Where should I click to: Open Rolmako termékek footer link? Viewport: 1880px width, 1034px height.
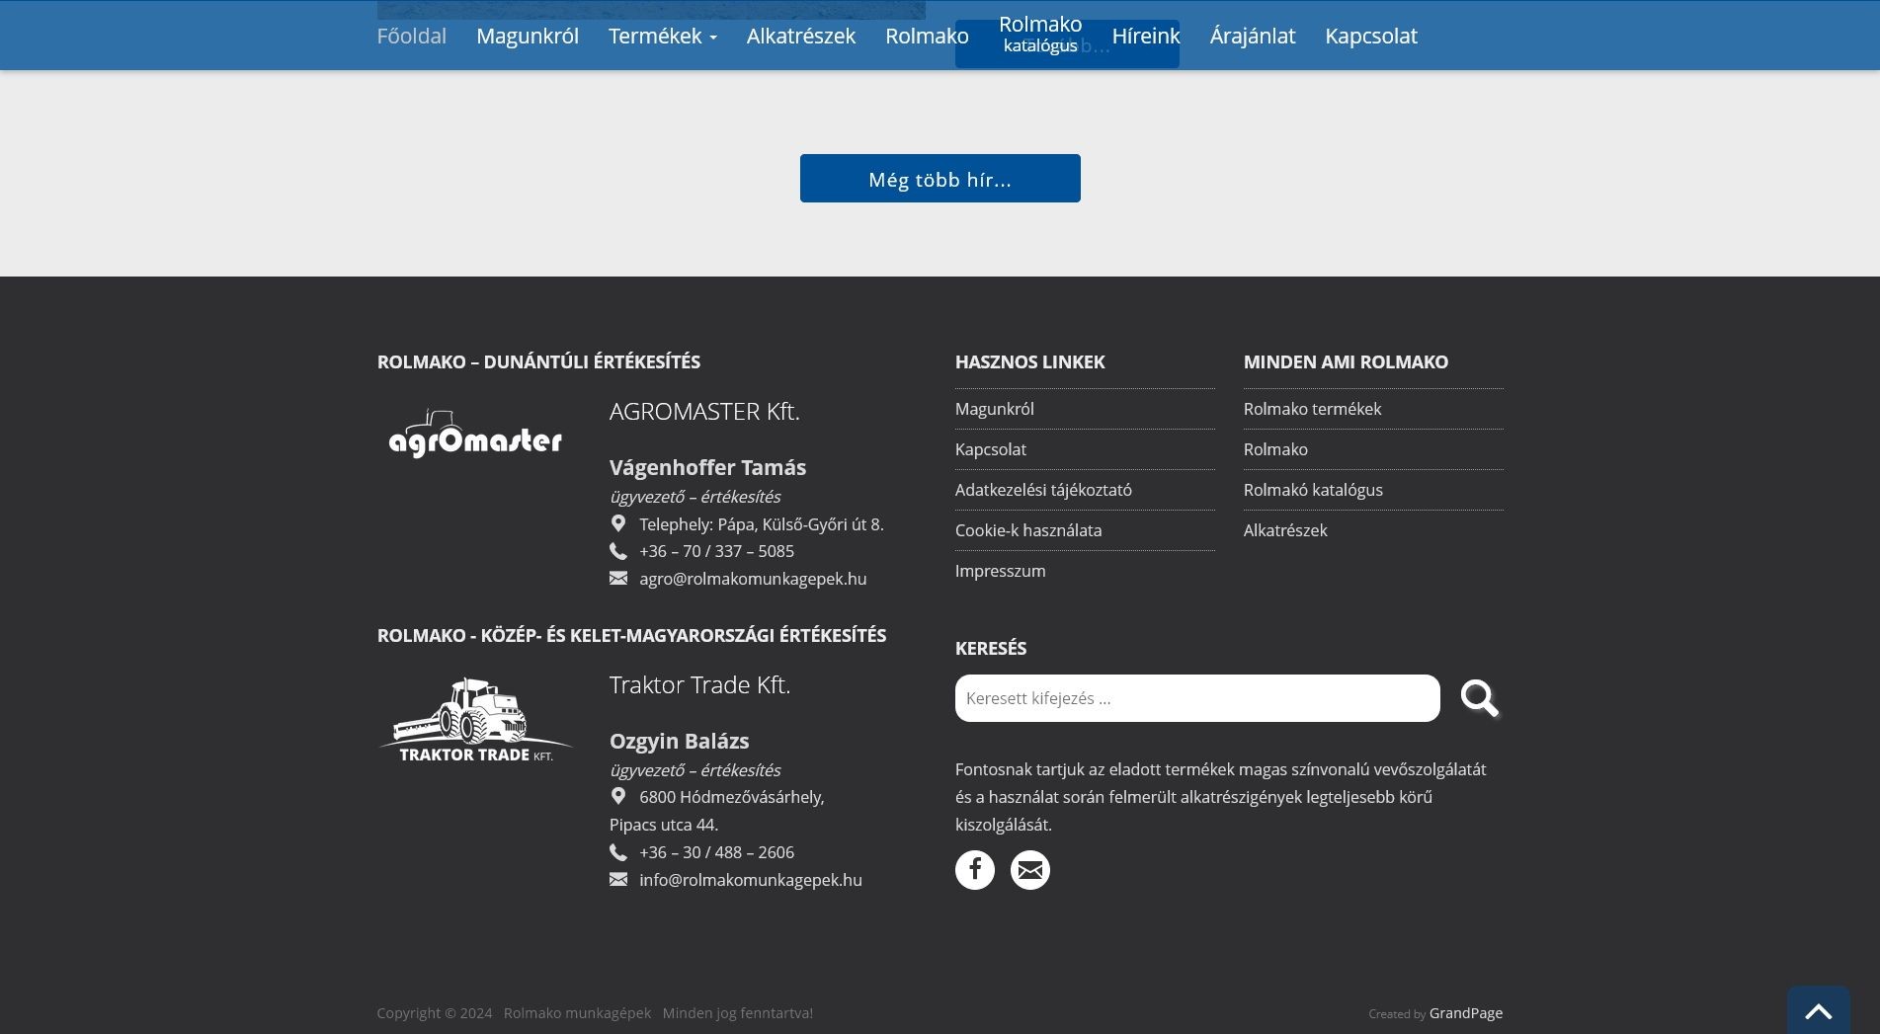pos(1312,409)
